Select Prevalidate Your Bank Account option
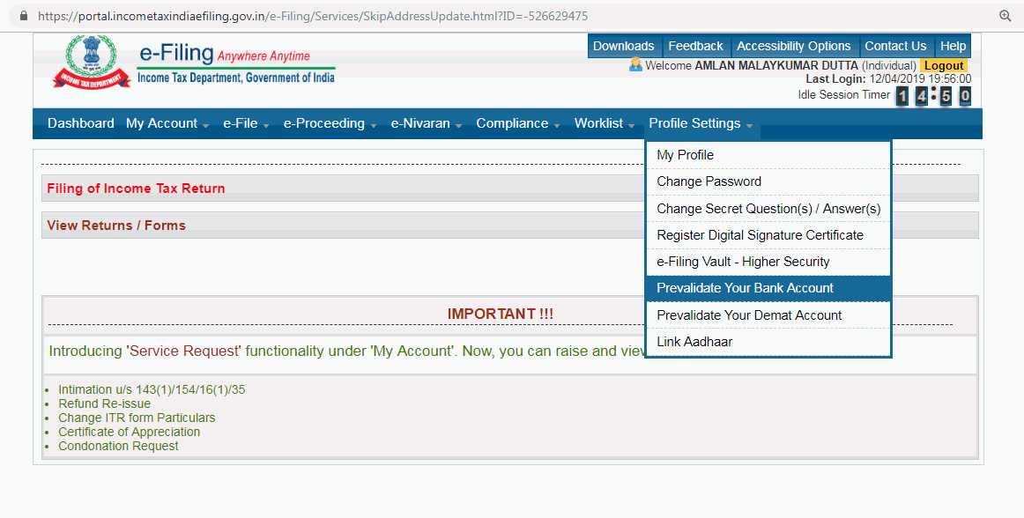1024x518 pixels. pos(745,288)
